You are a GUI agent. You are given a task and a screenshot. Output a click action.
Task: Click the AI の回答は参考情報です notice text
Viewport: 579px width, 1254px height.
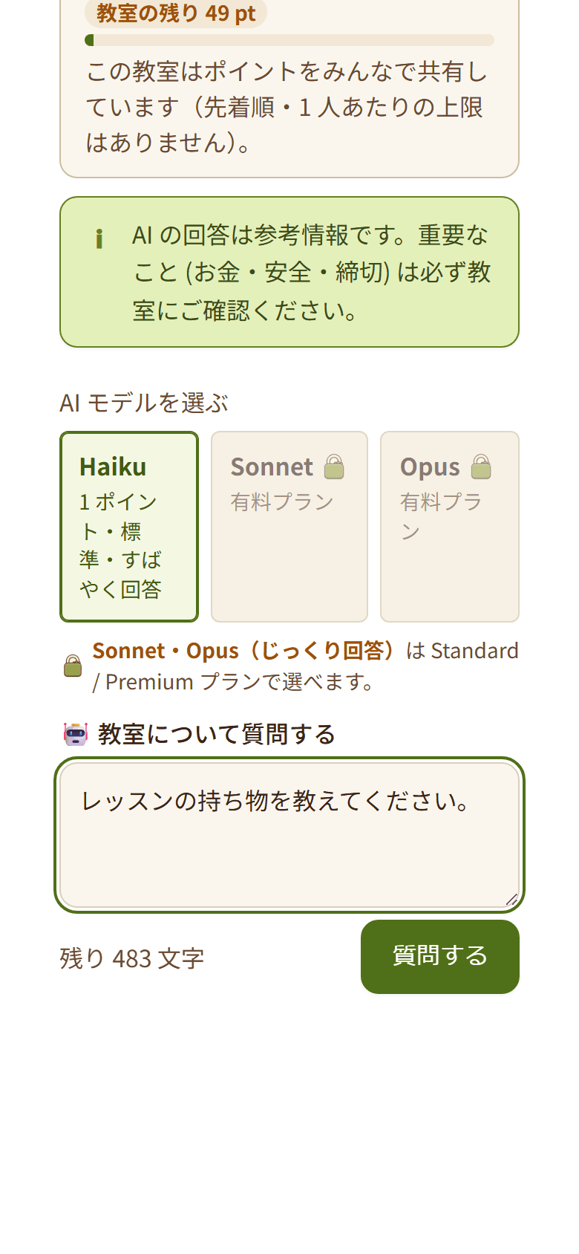point(312,273)
